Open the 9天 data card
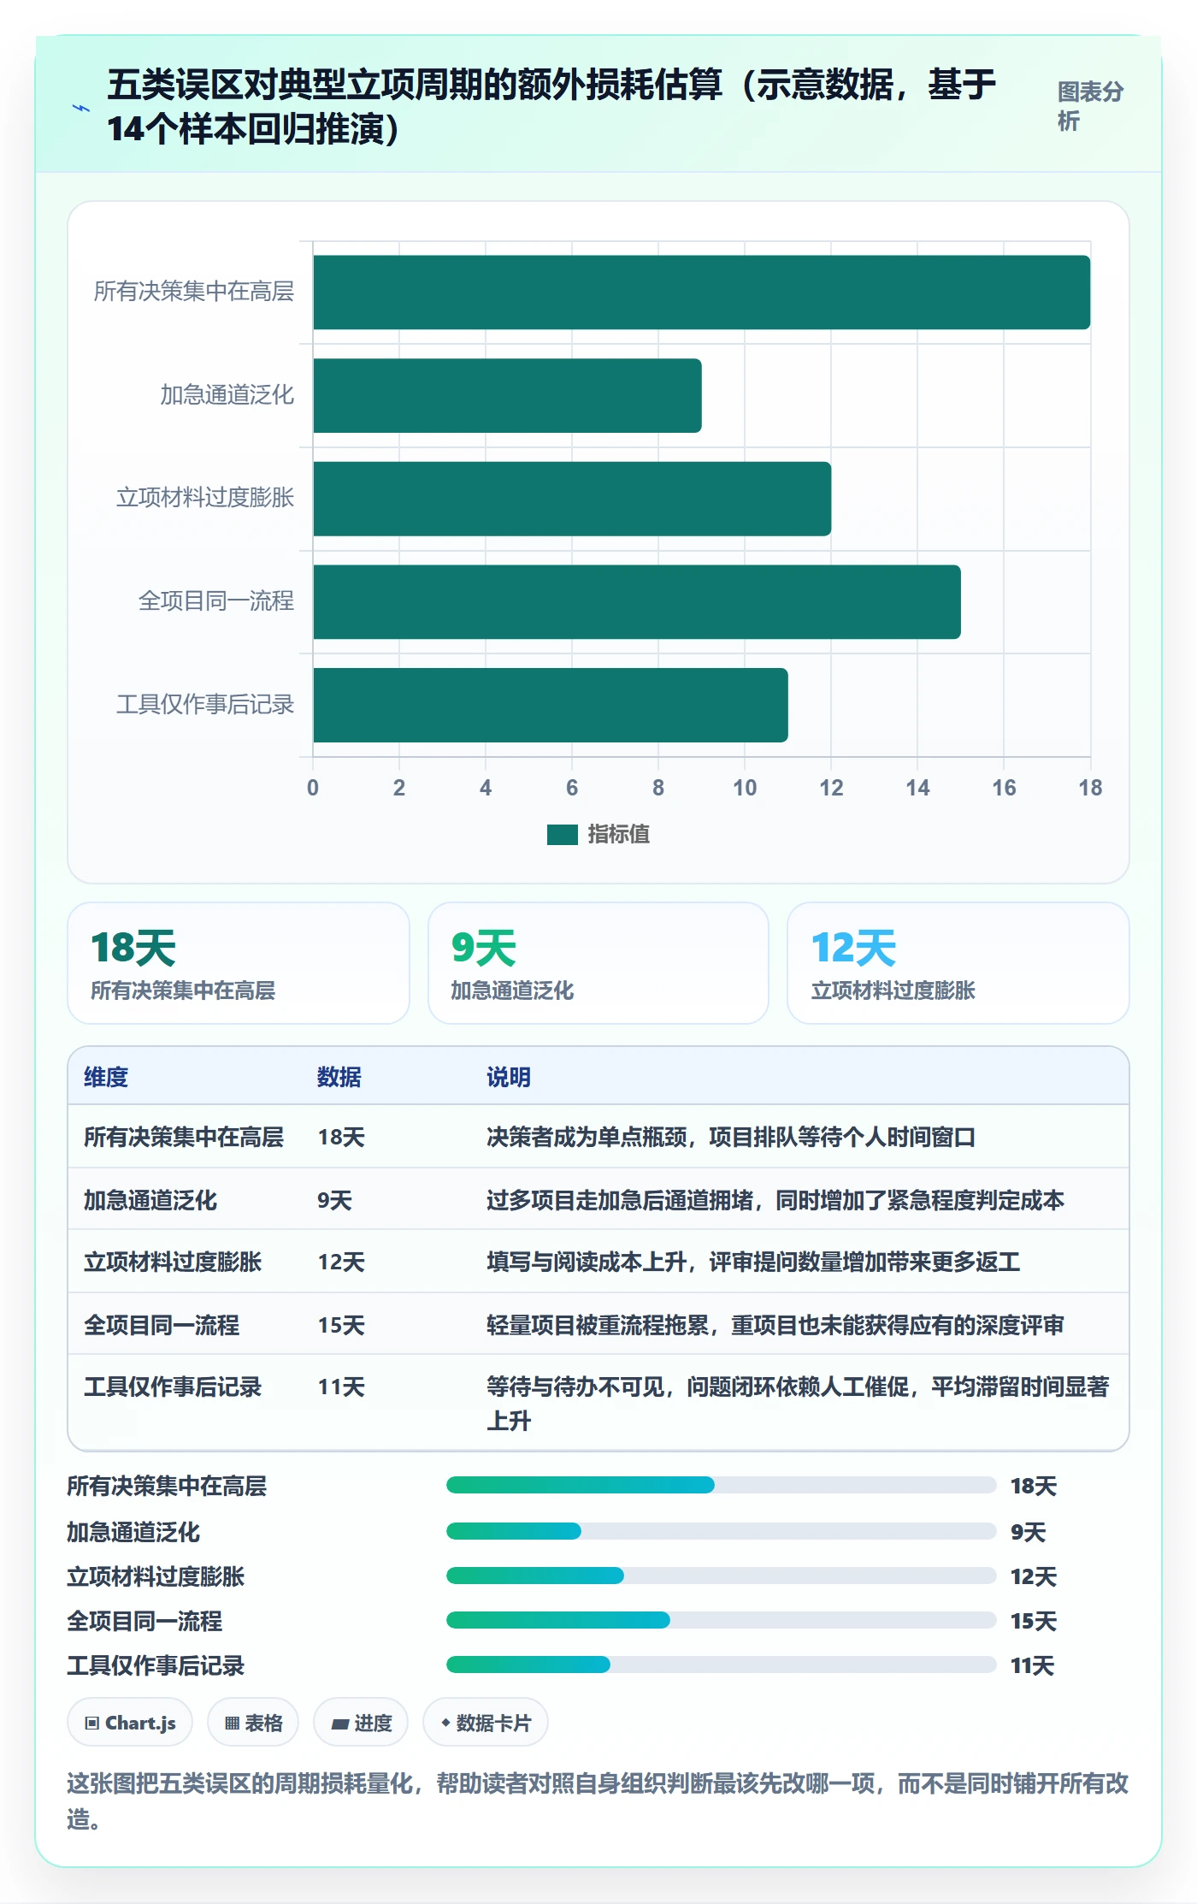The height and width of the screenshot is (1904, 1197). [598, 963]
